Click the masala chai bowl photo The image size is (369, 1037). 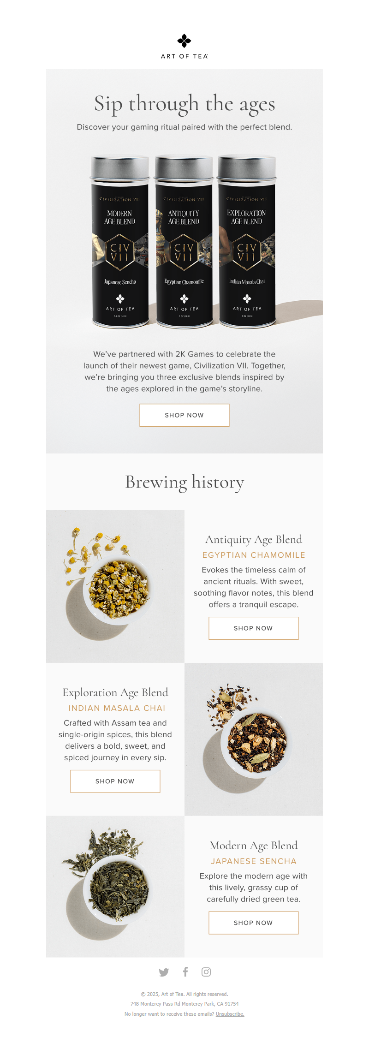pos(254,739)
